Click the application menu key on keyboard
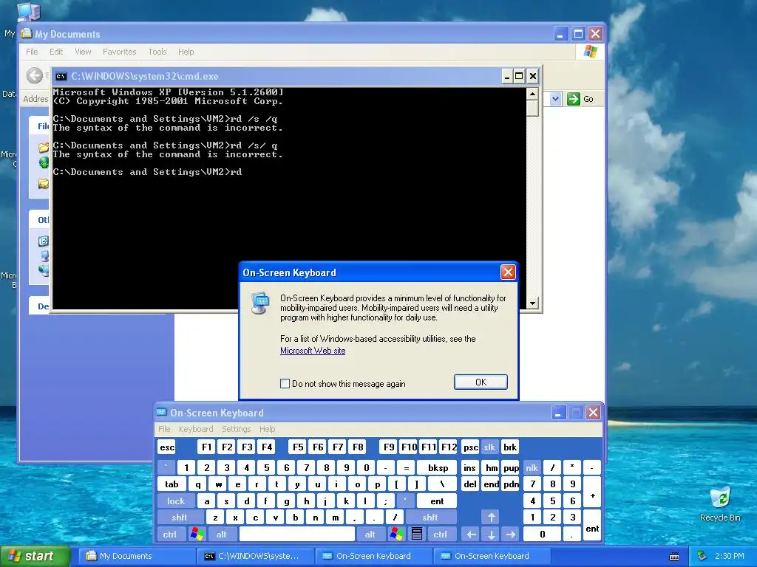This screenshot has height=567, width=757. 417,534
